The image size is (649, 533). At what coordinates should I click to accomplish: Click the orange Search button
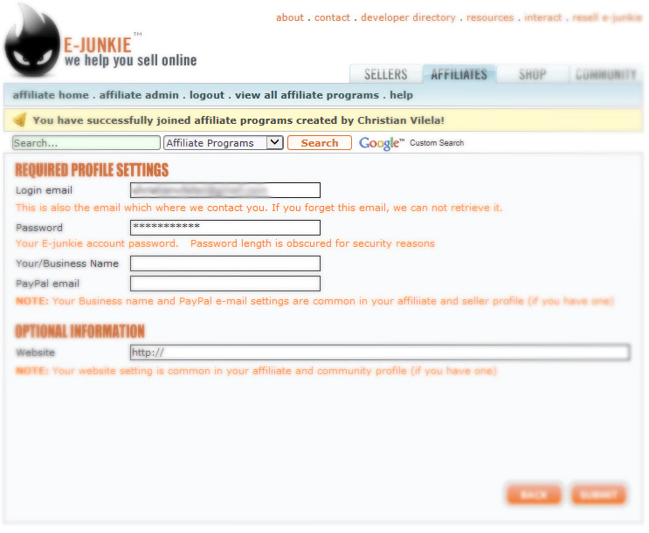click(320, 143)
